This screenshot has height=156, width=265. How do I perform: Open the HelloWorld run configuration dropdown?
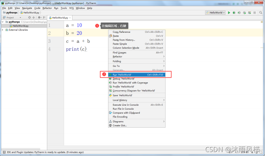[x=215, y=13]
